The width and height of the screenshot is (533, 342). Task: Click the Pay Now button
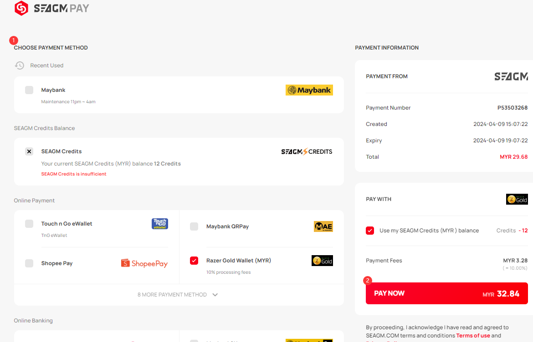tap(446, 293)
